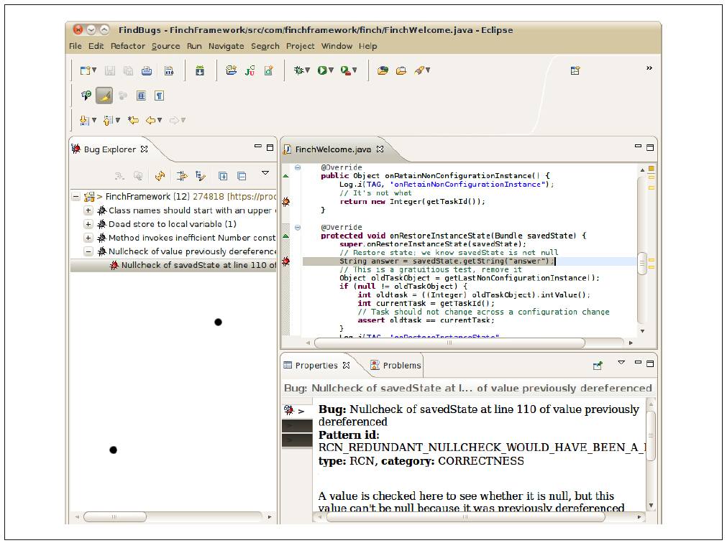
Task: Select the FinchWelcome.java editor tab
Action: (x=333, y=149)
